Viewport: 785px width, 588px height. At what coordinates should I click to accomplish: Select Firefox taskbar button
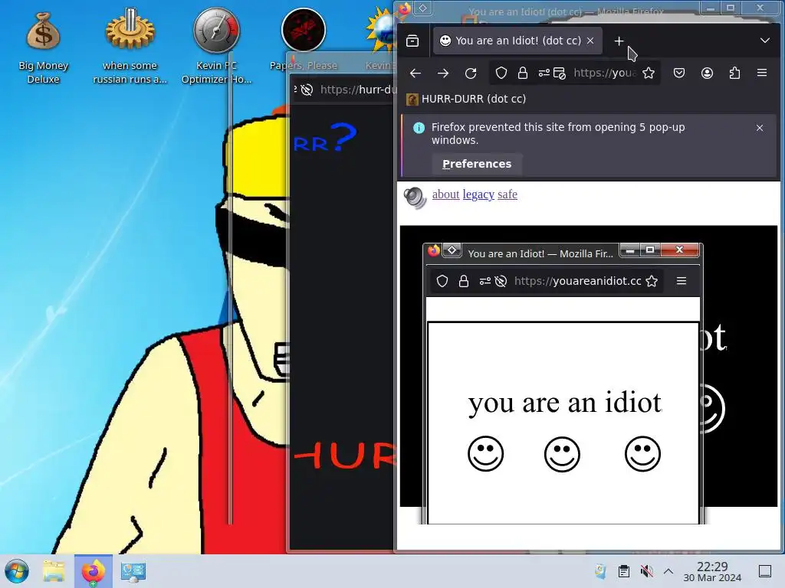tap(94, 571)
